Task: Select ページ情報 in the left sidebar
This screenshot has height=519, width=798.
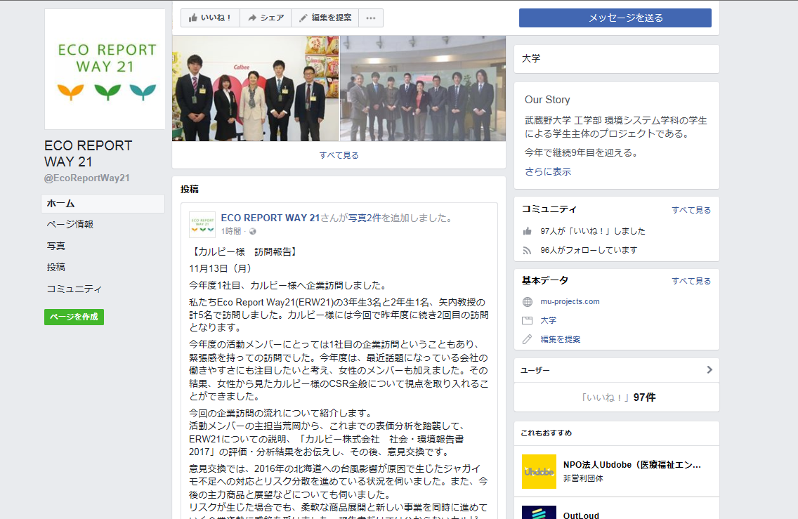Action: (x=70, y=225)
